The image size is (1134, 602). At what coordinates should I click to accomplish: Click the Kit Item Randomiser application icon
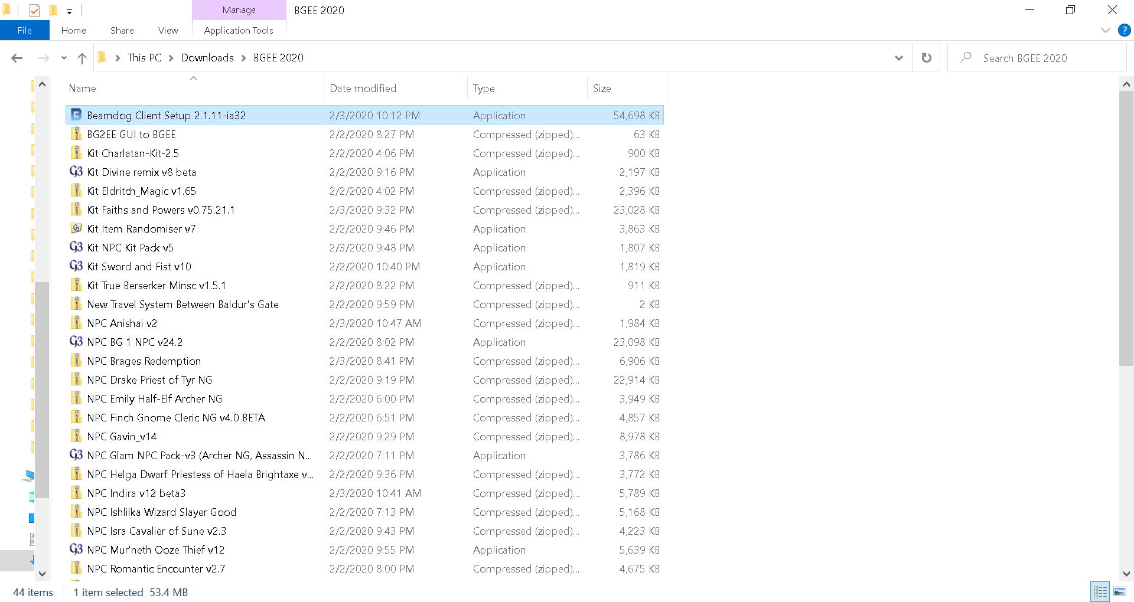[x=76, y=228]
